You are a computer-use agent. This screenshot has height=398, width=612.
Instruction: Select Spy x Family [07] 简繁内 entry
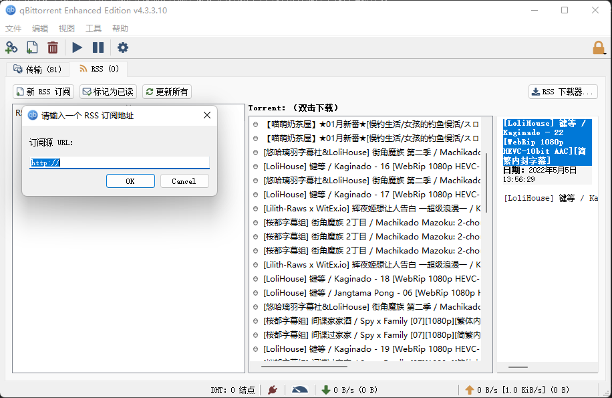tap(366, 335)
